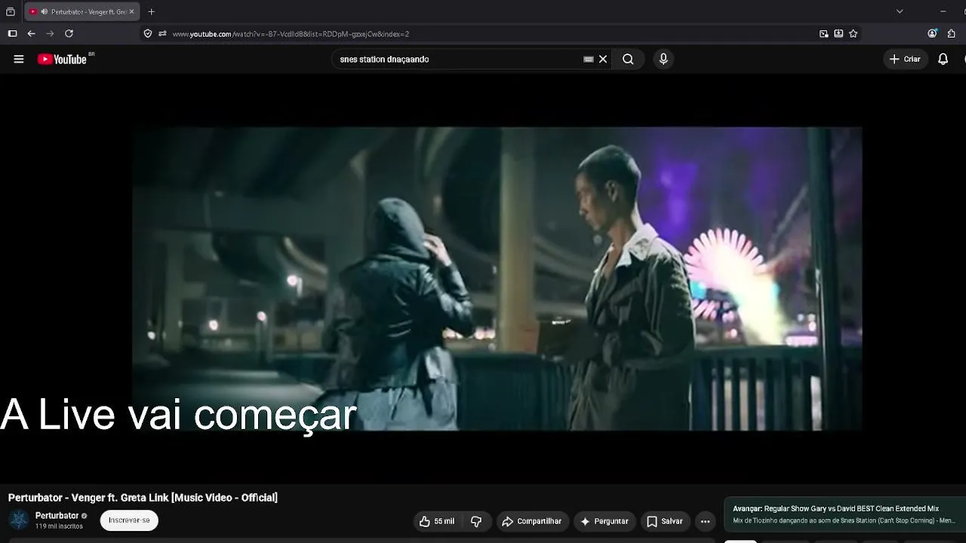The image size is (966, 543).
Task: Open YouTube notifications bell
Action: 943,59
